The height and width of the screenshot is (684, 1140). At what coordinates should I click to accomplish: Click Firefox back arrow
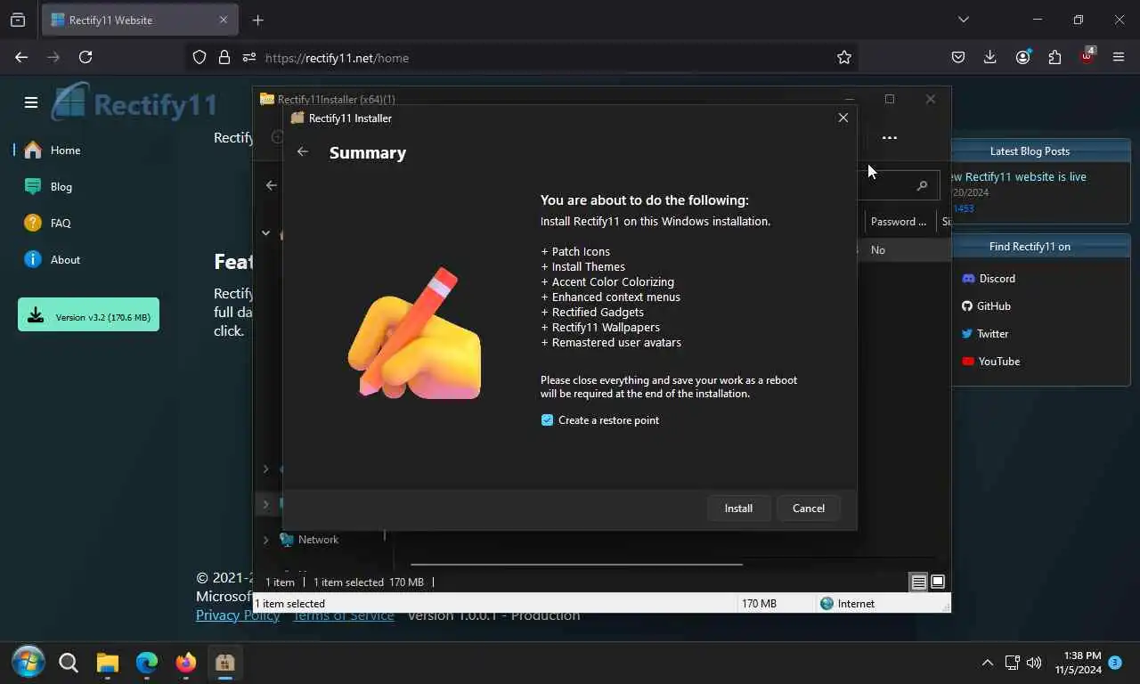(x=21, y=57)
